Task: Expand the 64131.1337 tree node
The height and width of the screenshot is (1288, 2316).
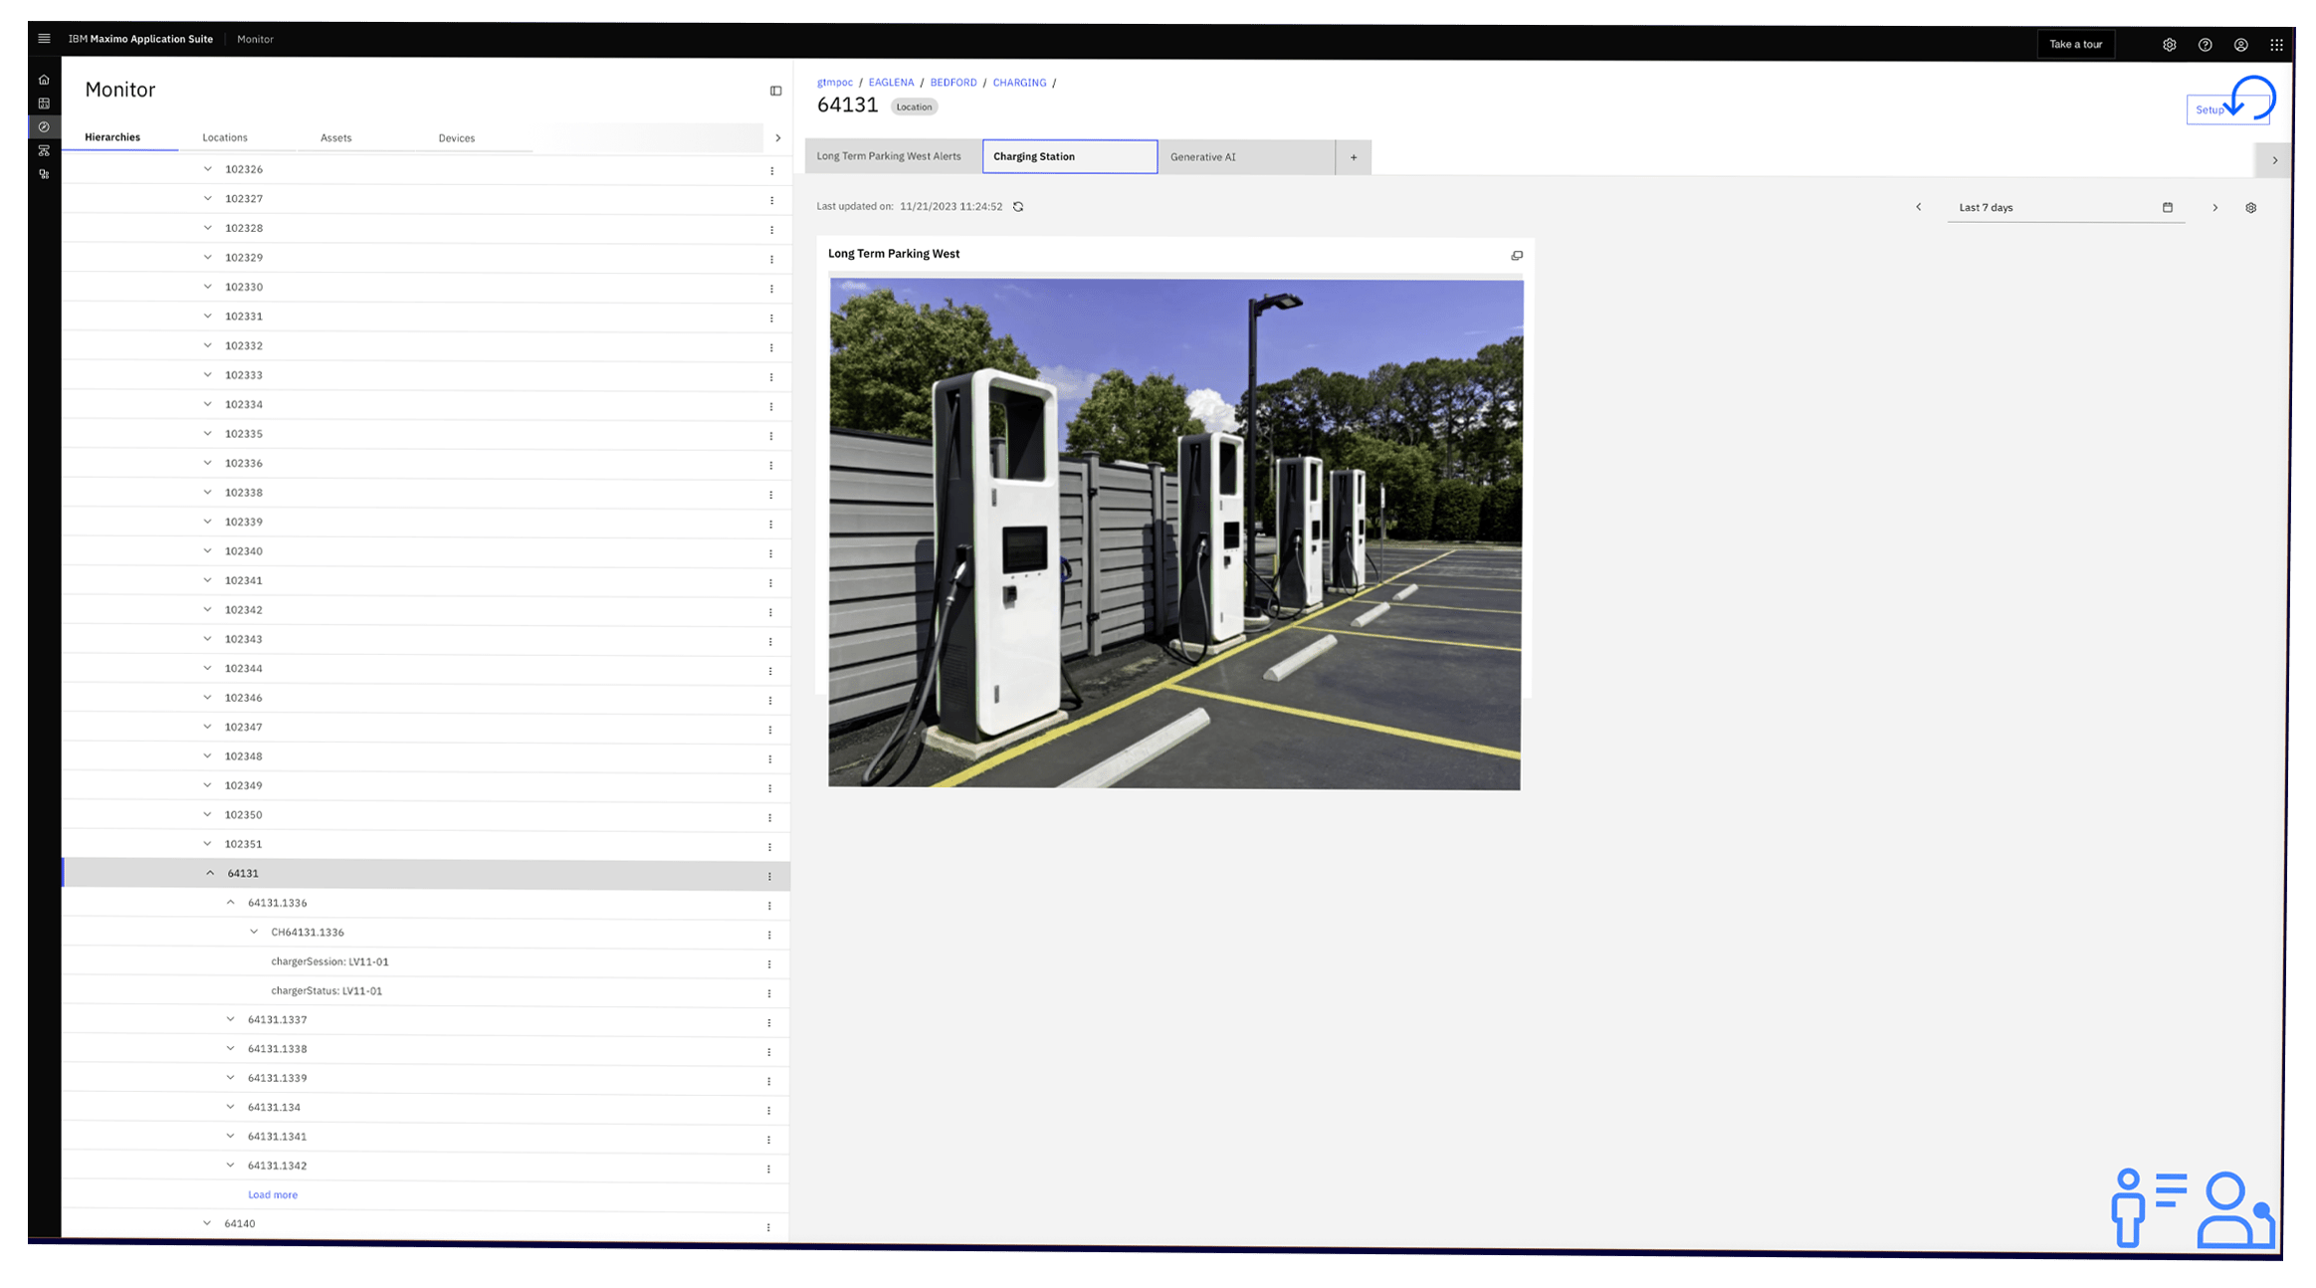Action: [231, 1019]
